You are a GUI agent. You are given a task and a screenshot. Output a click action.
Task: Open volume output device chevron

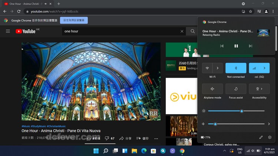(269, 124)
